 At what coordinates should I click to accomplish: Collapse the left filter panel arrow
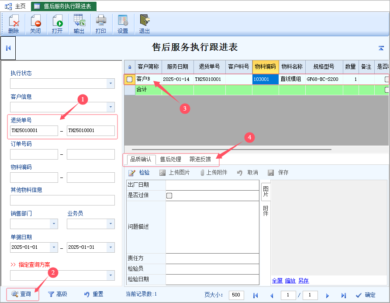(8, 48)
